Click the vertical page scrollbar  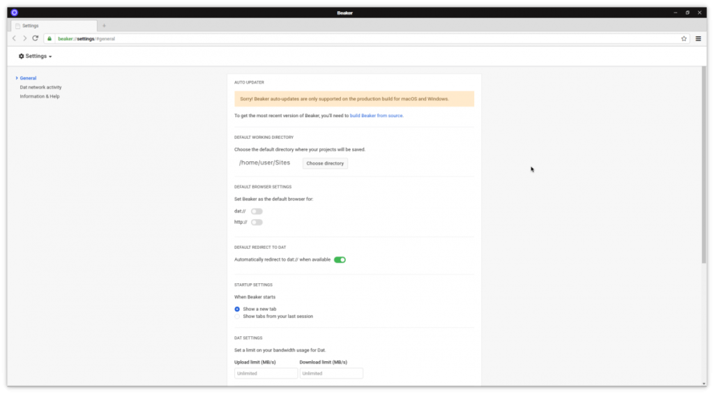[704, 165]
